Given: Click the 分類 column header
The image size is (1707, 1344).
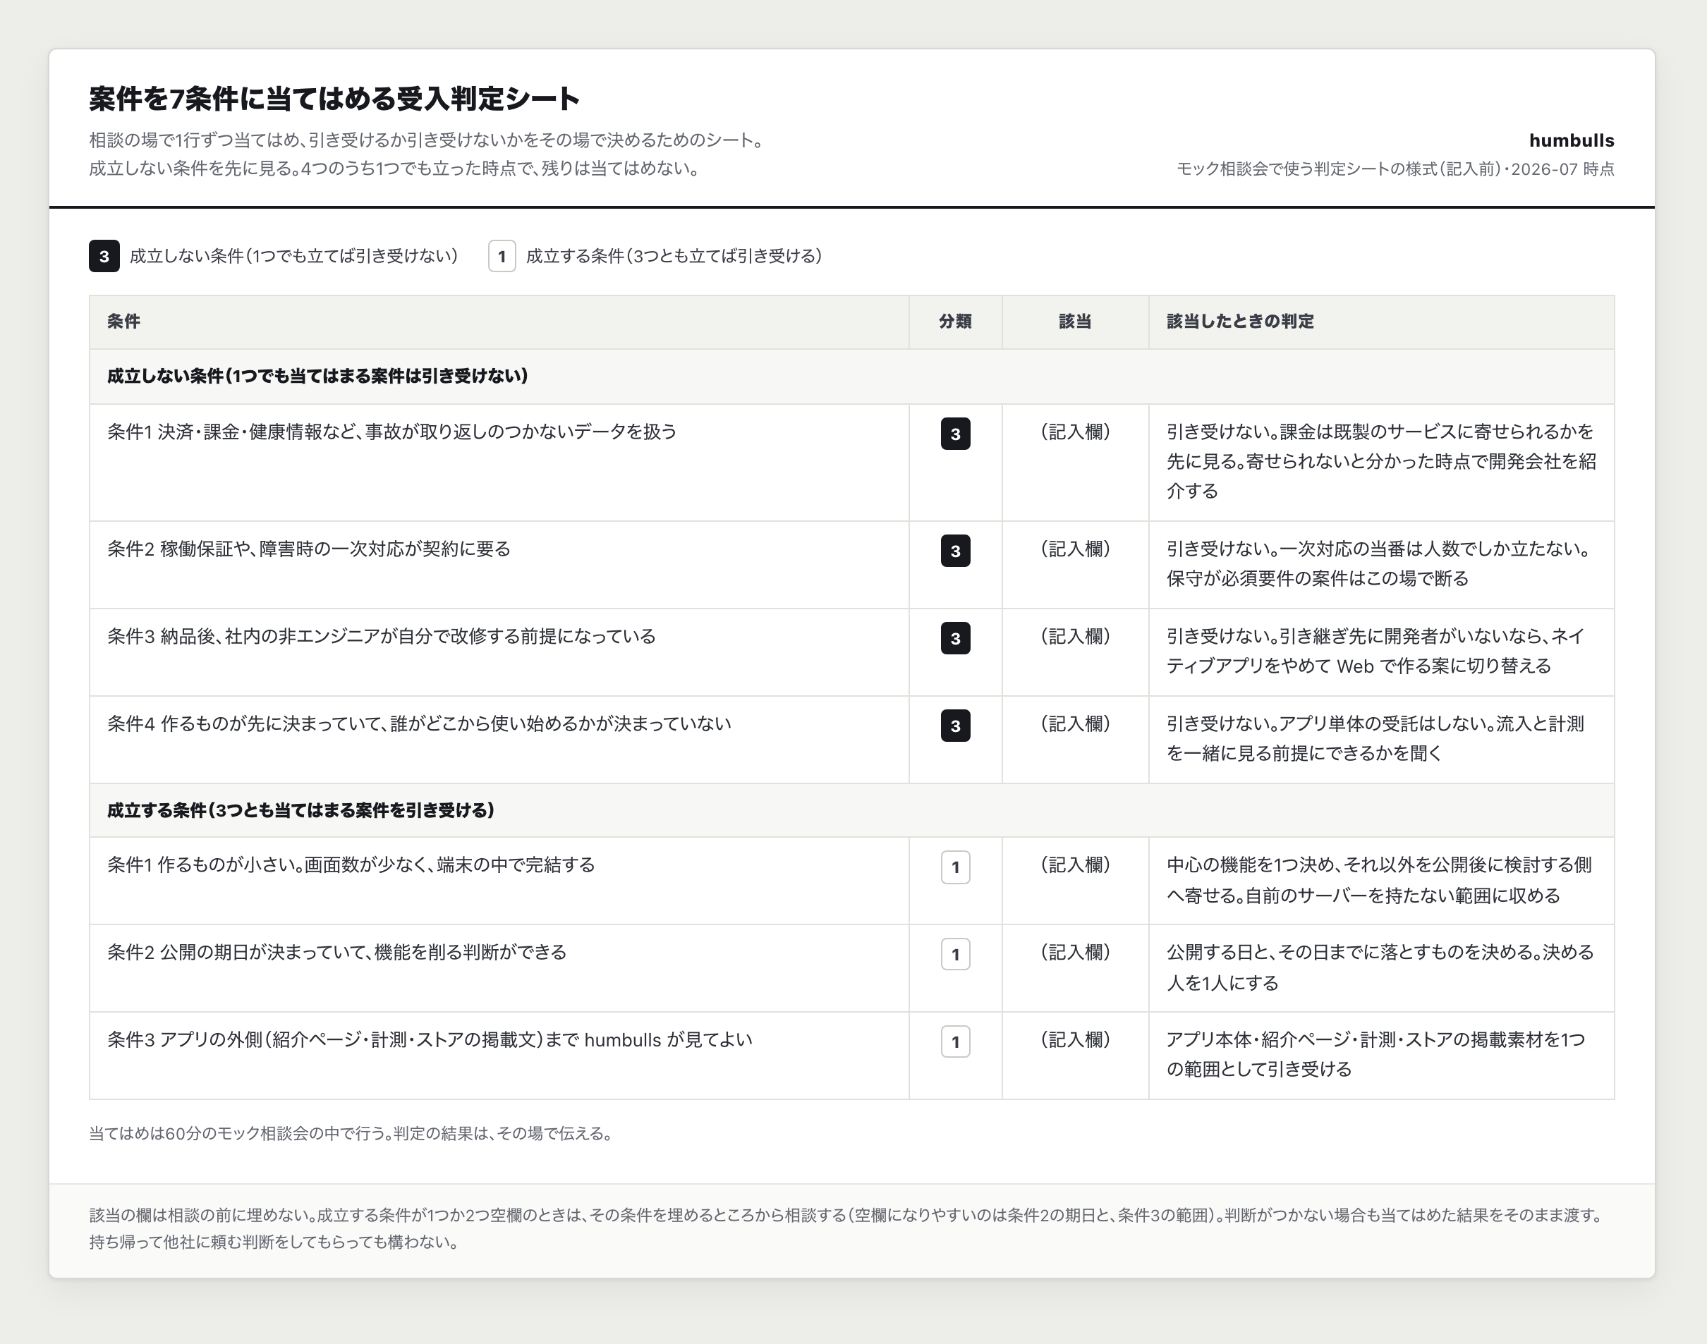Looking at the screenshot, I should click(x=955, y=321).
